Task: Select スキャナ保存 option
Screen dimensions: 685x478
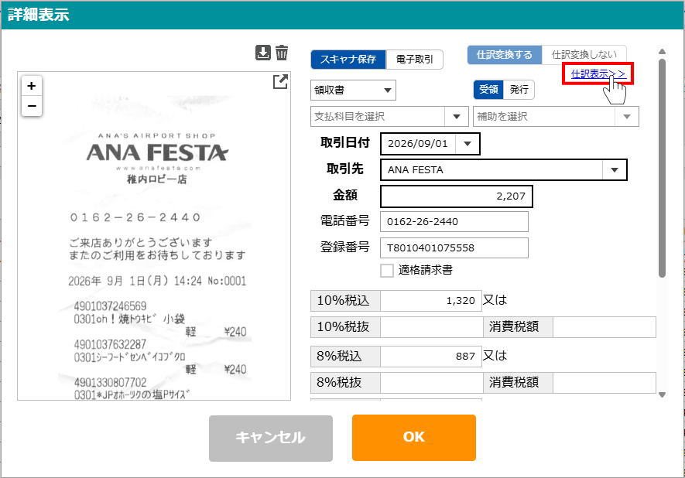Action: point(348,60)
